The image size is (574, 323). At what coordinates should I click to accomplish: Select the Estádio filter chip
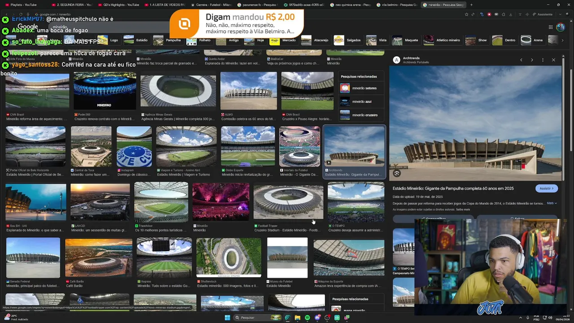point(136,40)
